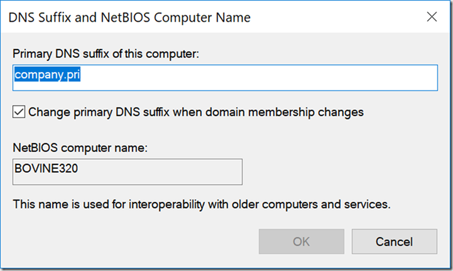Image resolution: width=453 pixels, height=271 pixels.
Task: Click the 'Primary DNS suffix of this computer:' label
Action: (106, 54)
